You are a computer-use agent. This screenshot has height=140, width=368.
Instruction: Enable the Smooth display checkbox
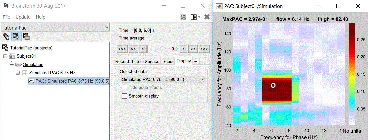pos(125,96)
